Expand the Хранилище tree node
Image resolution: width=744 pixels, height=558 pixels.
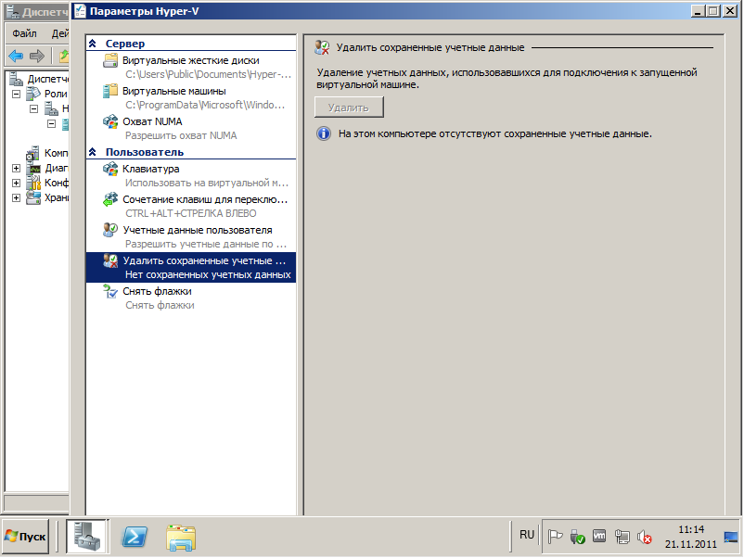click(x=16, y=197)
